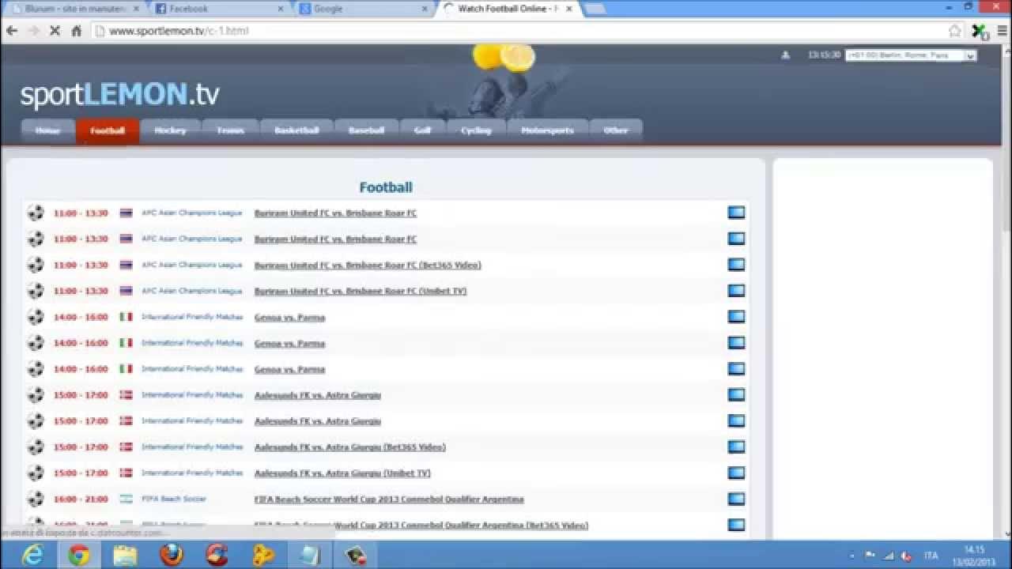Image resolution: width=1012 pixels, height=569 pixels.
Task: Open Buriram United vs. Brisbane Roar (Unibet TV) link
Action: click(x=361, y=292)
